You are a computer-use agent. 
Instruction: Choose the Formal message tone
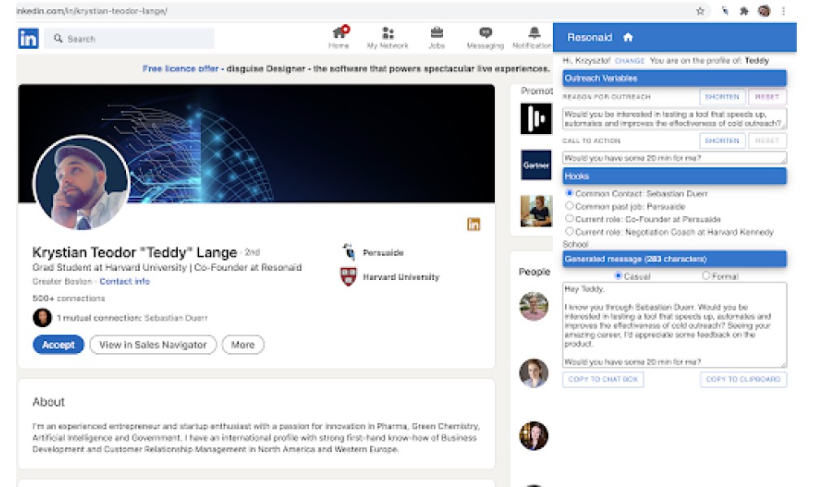[x=706, y=276]
